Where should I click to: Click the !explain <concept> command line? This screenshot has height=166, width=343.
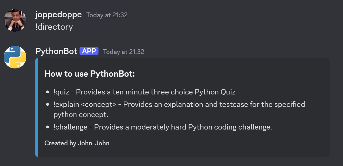tap(179, 104)
